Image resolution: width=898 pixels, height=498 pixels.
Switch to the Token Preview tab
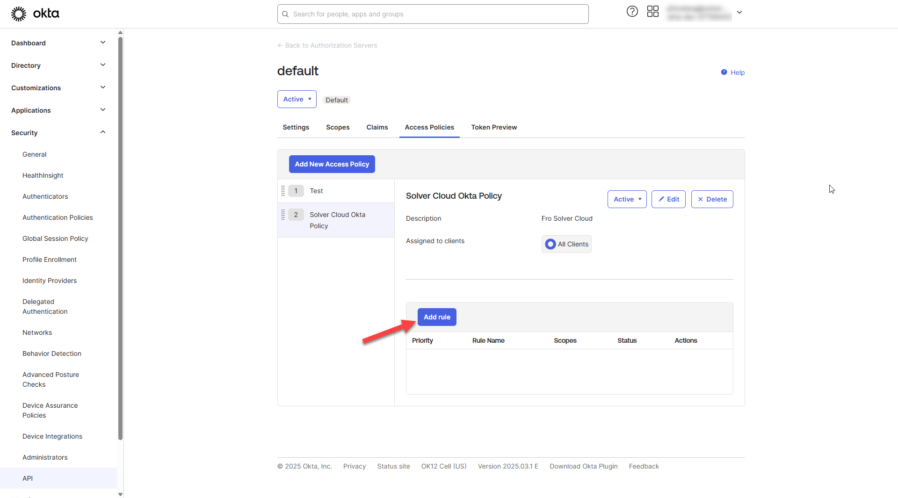(494, 127)
